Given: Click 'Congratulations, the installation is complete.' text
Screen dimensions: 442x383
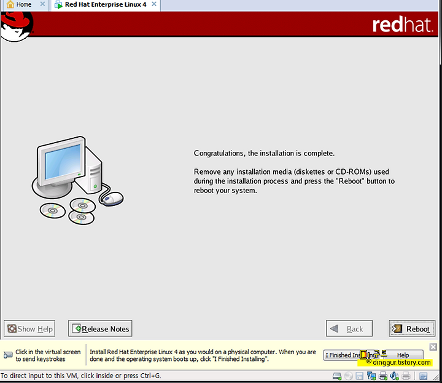Looking at the screenshot, I should point(264,153).
